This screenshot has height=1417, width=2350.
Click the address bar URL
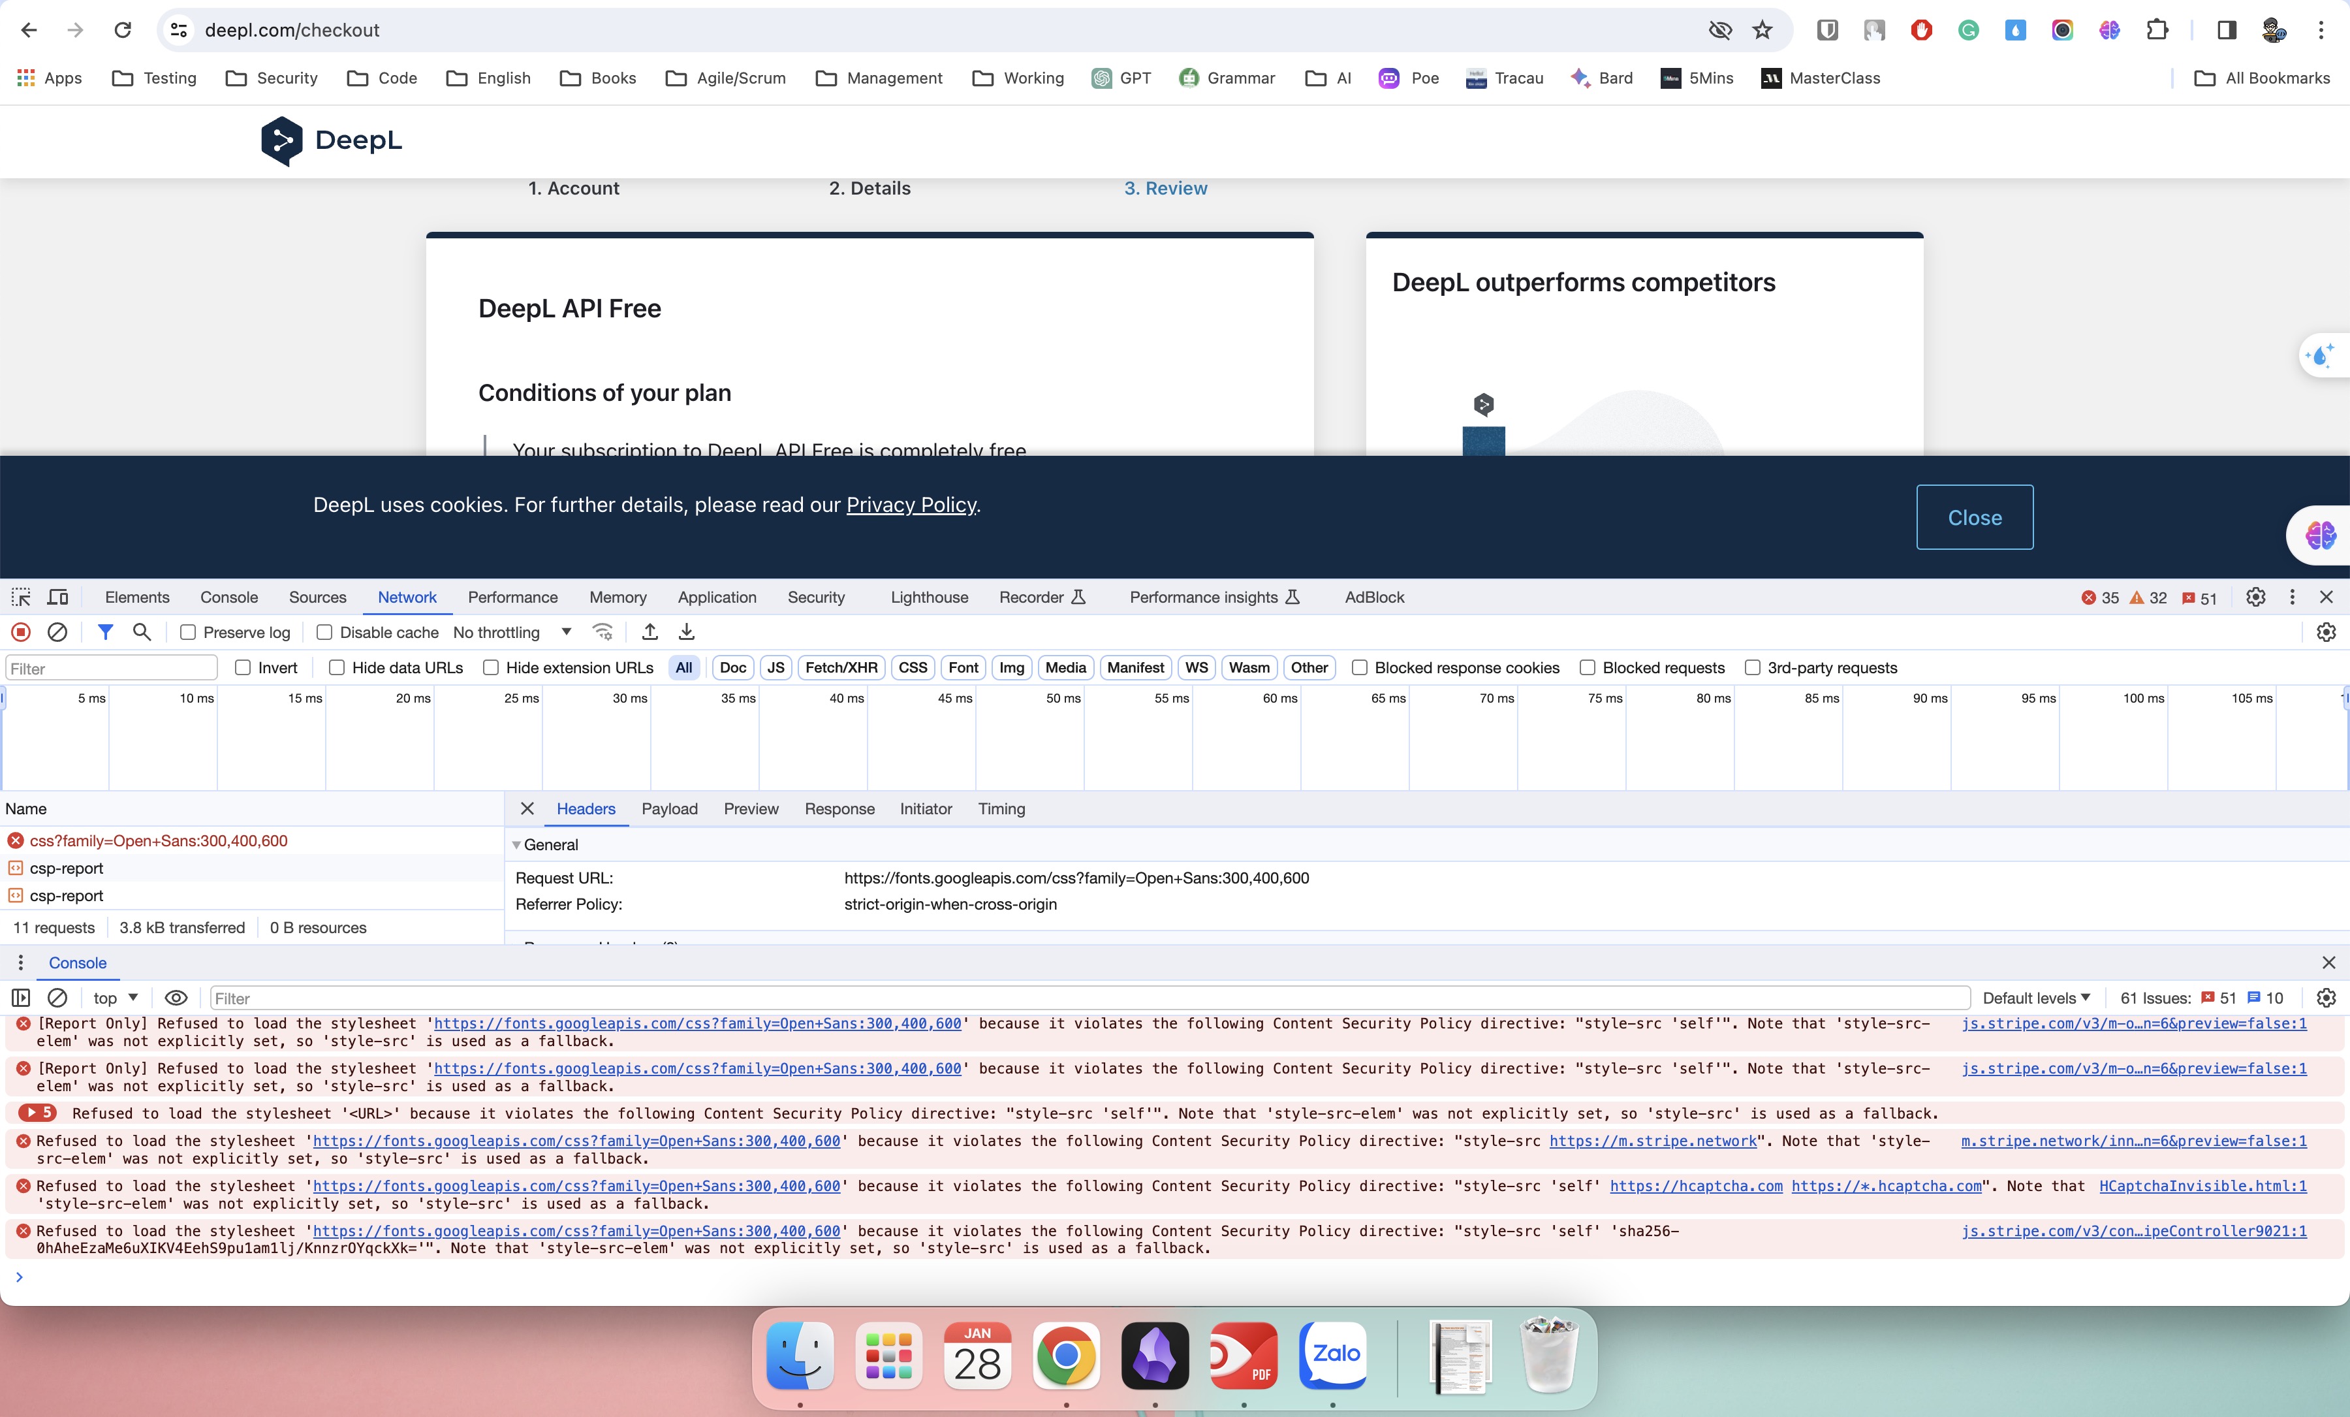[292, 31]
